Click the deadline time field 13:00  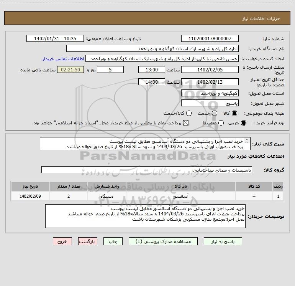coord(152,69)
